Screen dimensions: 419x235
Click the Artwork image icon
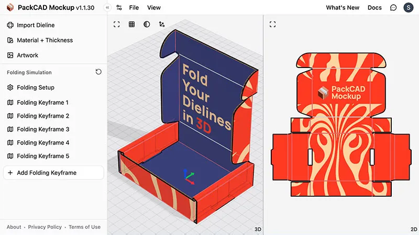10,55
